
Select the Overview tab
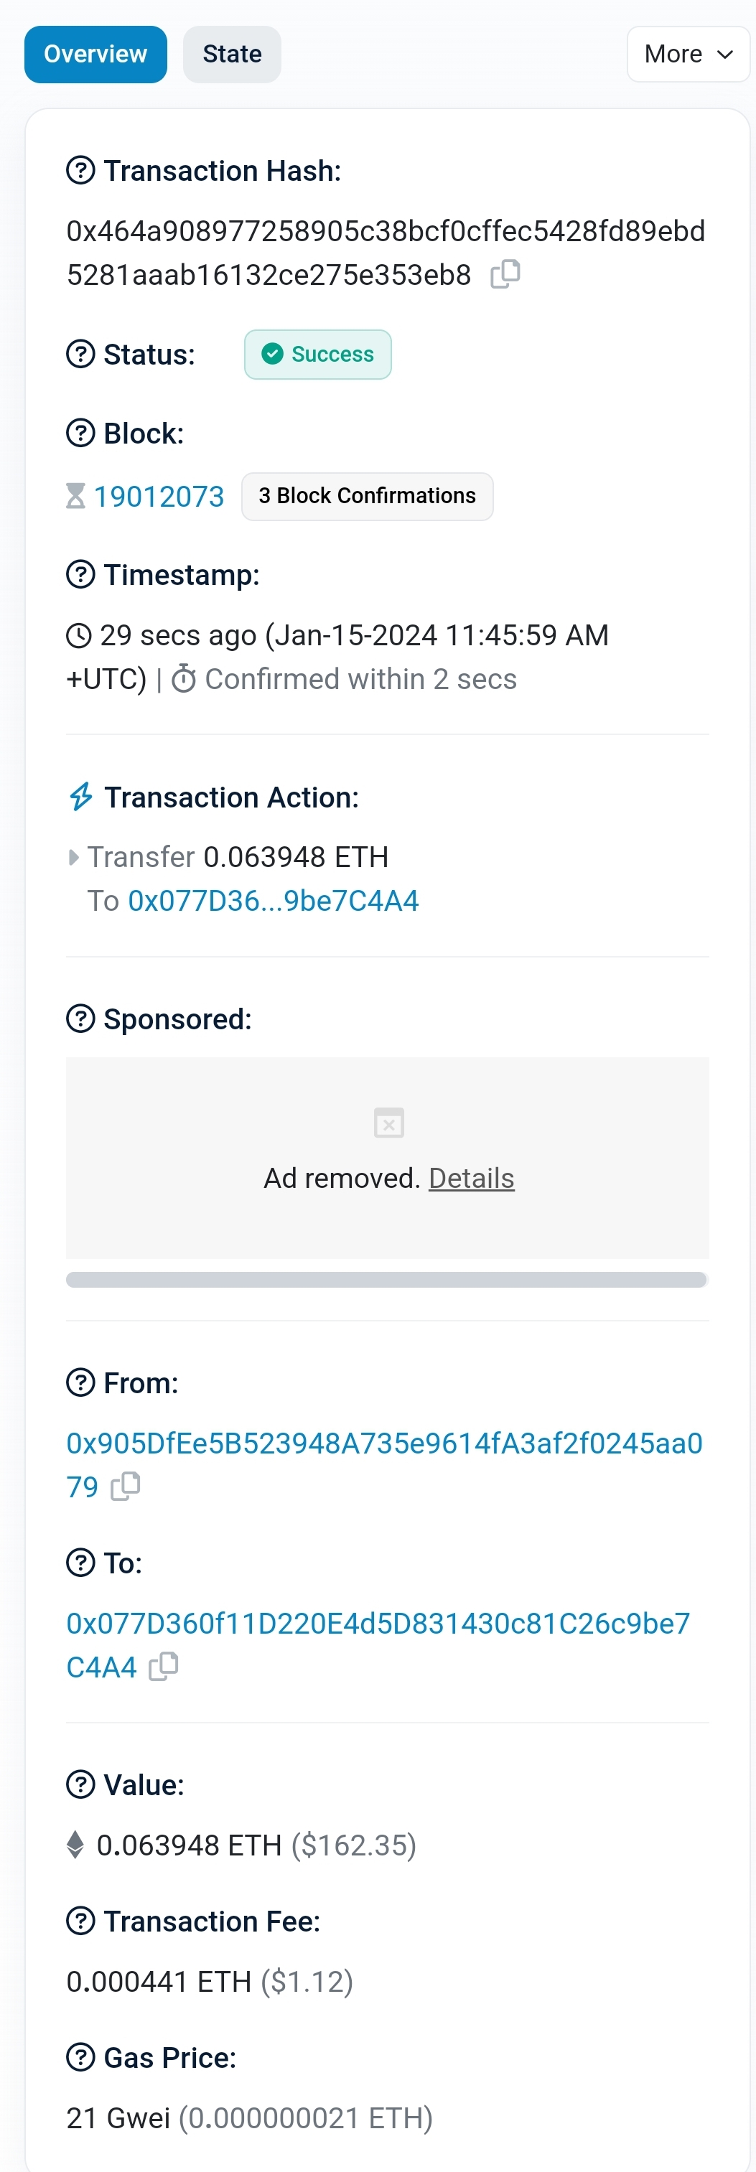95,54
